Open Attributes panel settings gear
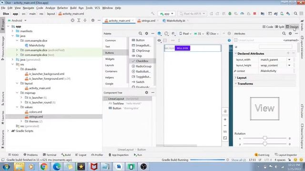Viewport: 305px width, 171px height. pyautogui.click(x=290, y=34)
